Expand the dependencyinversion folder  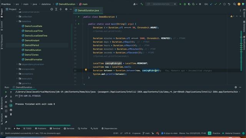click(17, 64)
